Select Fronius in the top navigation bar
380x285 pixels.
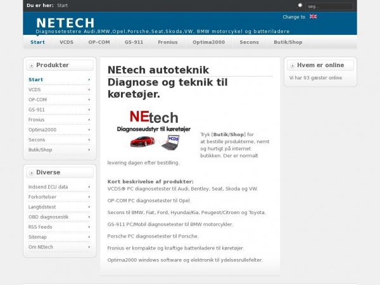click(168, 42)
